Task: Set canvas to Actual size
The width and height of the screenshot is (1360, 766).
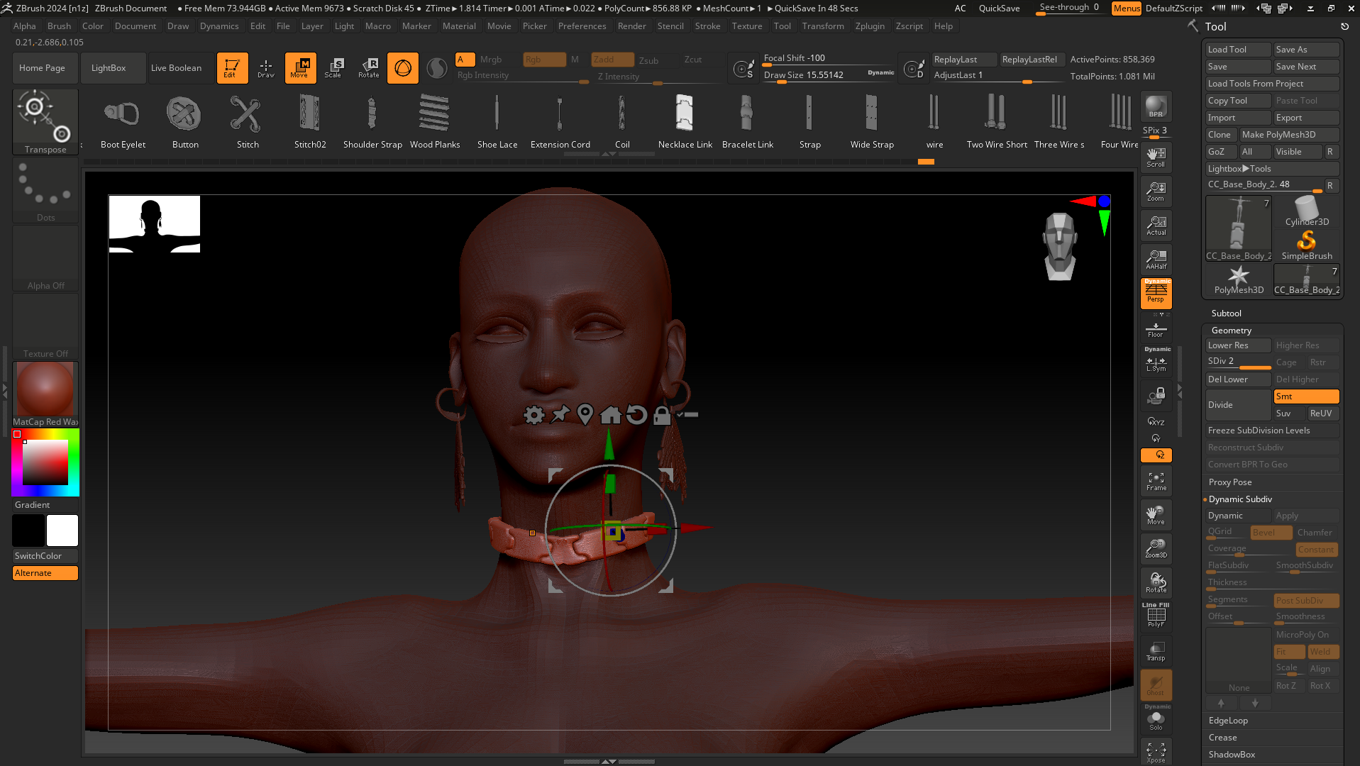Action: pyautogui.click(x=1156, y=225)
